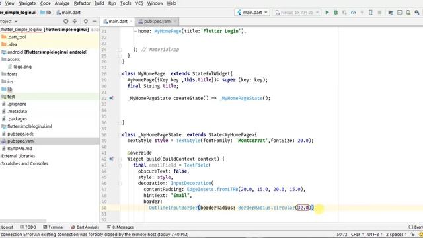Image resolution: width=423 pixels, height=238 pixels.
Task: Toggle the fold marker at line 24
Action: [x=120, y=50]
